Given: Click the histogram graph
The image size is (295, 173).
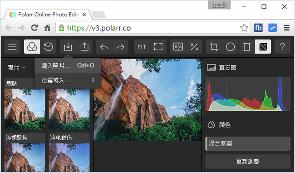Looking at the screenshot, I should 248,94.
